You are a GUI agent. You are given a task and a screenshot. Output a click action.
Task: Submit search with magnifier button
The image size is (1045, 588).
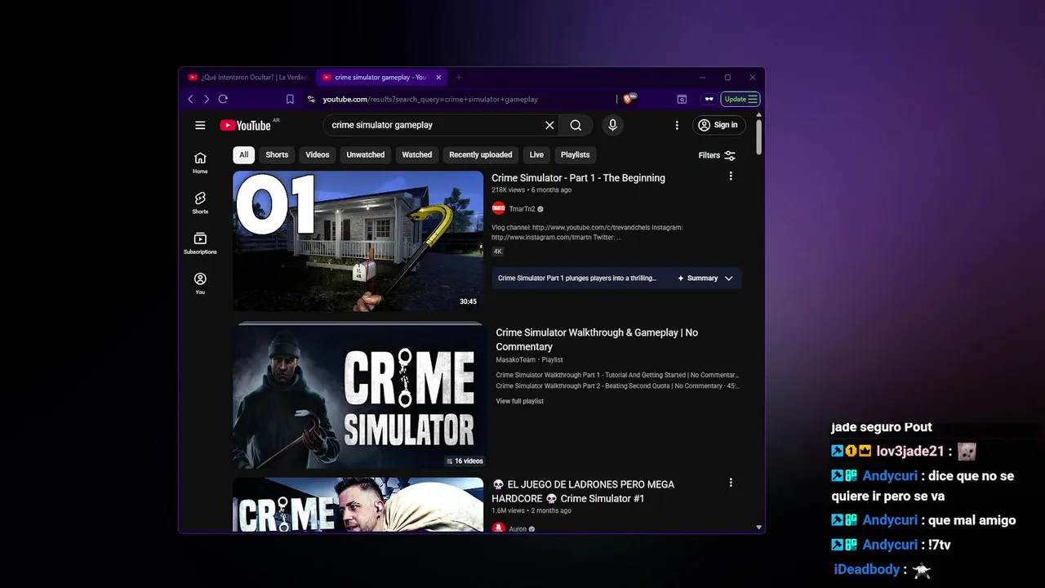576,125
